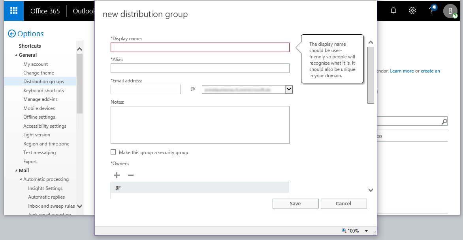Open the email domain dropdown

pos(289,89)
